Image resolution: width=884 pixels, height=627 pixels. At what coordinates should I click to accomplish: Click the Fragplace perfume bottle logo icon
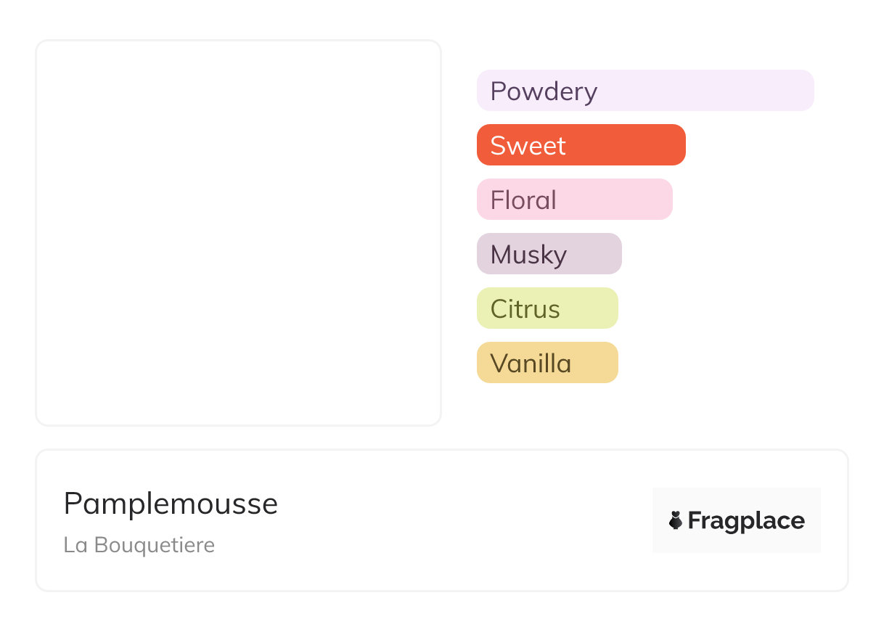coord(676,520)
